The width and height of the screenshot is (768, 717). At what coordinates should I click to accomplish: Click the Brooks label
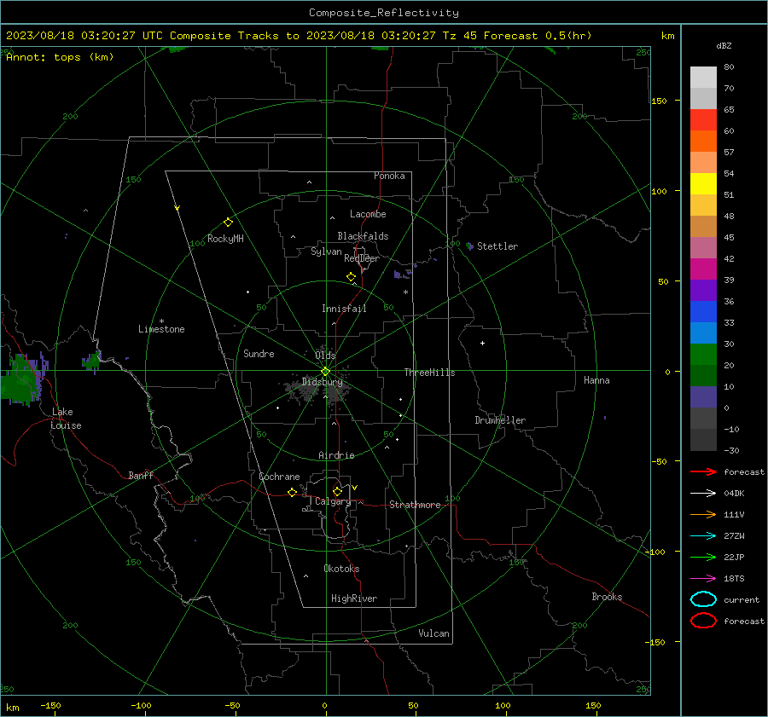click(607, 597)
